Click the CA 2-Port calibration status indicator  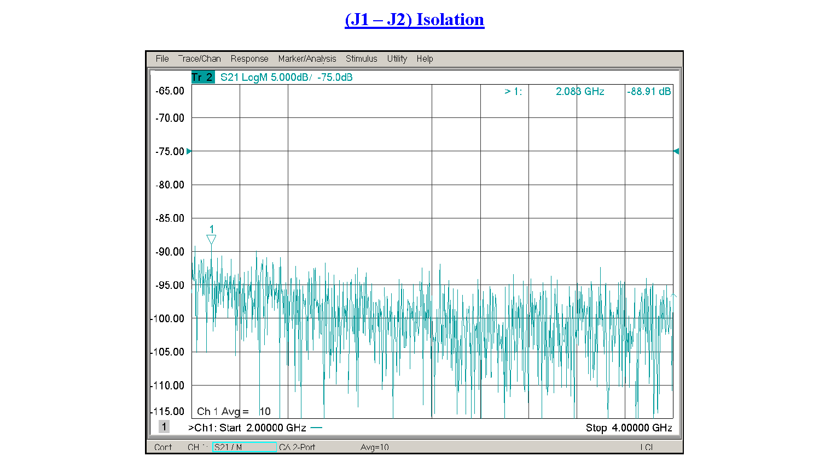pyautogui.click(x=298, y=447)
